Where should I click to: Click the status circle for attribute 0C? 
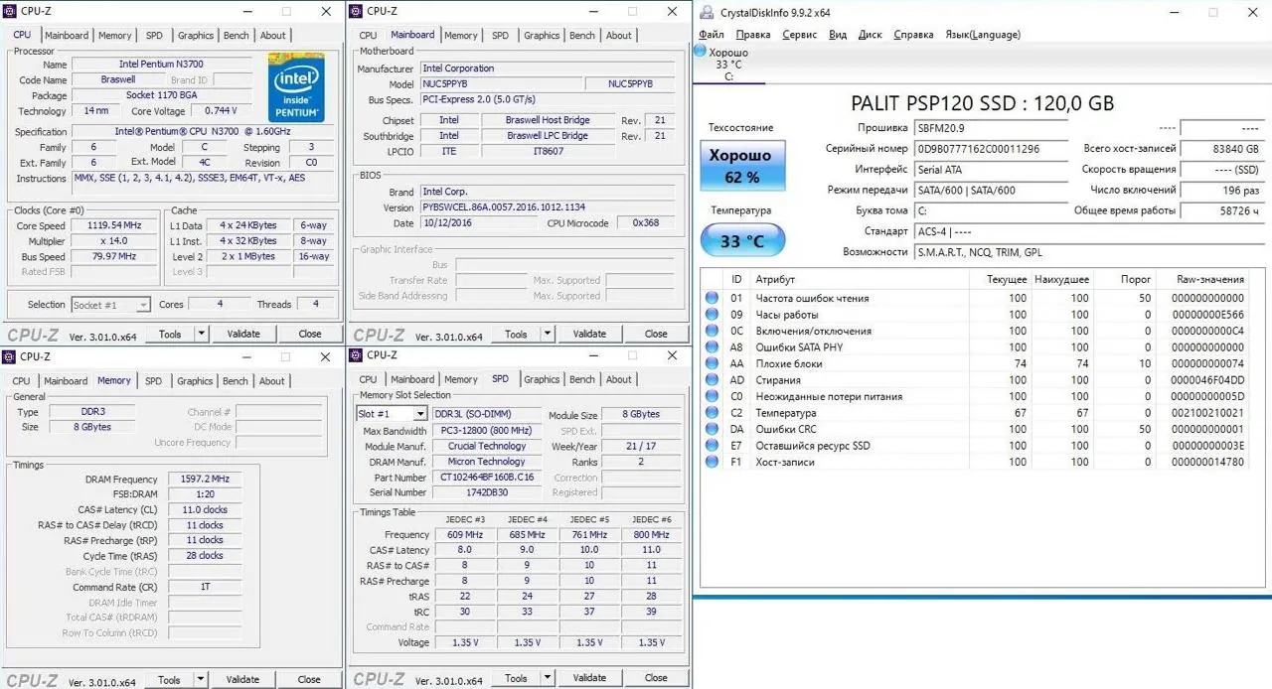[x=712, y=331]
